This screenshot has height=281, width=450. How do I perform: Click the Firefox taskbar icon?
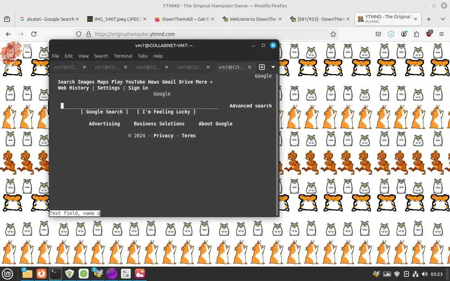coord(41,274)
